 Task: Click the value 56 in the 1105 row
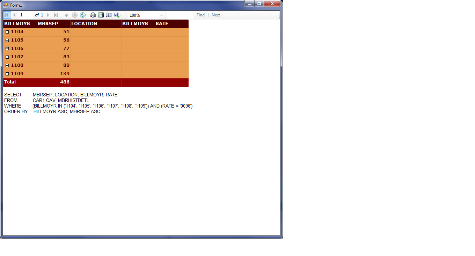(66, 40)
